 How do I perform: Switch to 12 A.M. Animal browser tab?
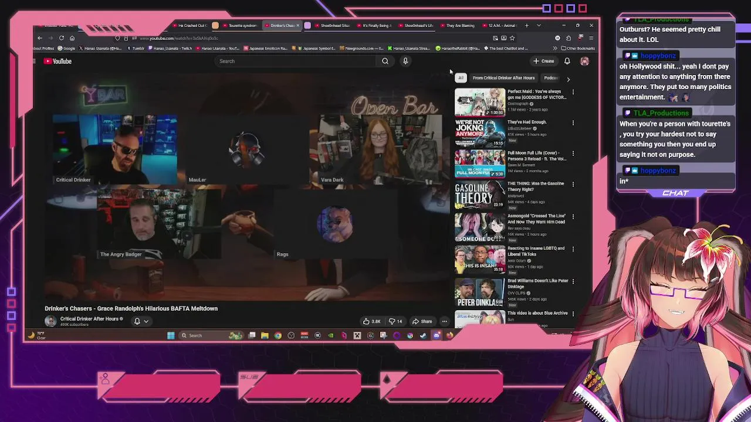[498, 25]
